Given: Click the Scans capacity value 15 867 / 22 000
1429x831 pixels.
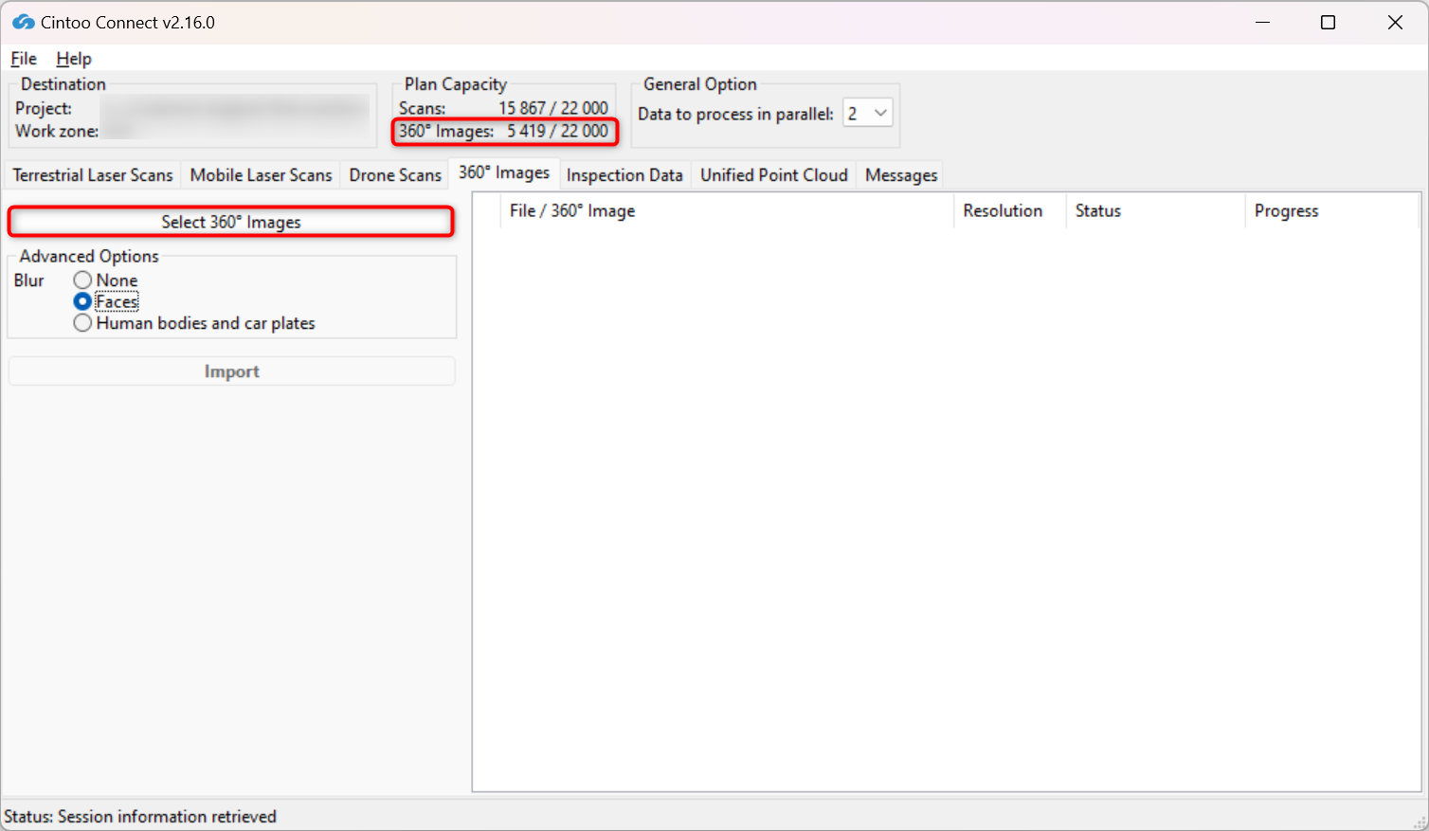Looking at the screenshot, I should click(x=553, y=108).
